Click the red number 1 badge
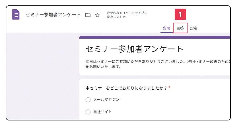237x126 pixels. coord(180,14)
